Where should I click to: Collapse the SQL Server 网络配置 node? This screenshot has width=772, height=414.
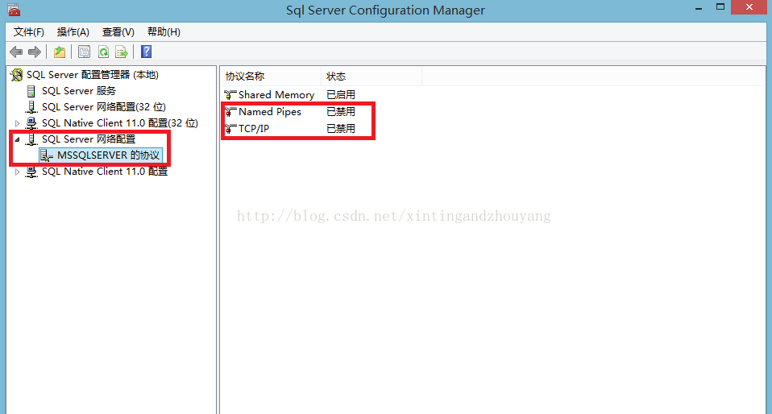17,140
